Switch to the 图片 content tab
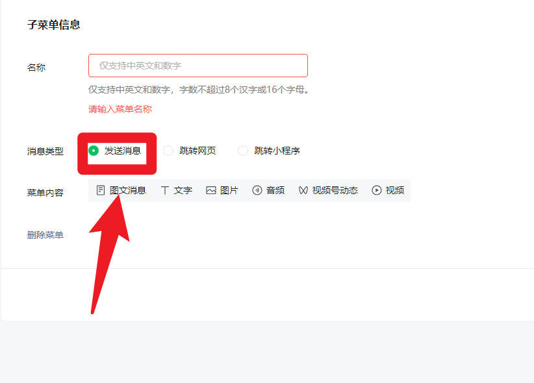 (222, 190)
